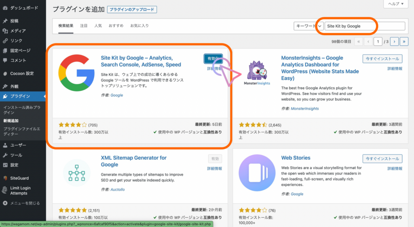
Task: Open Tools wrench icon
Action: (5, 155)
